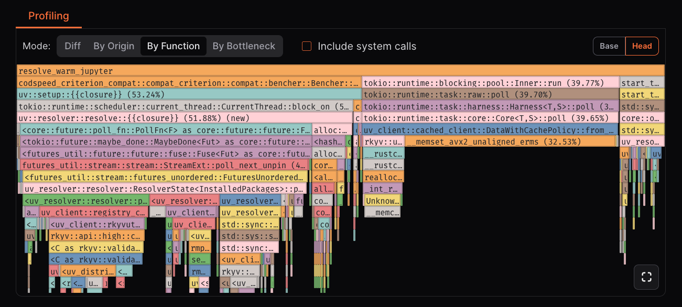Switch mode to Diff

[72, 46]
